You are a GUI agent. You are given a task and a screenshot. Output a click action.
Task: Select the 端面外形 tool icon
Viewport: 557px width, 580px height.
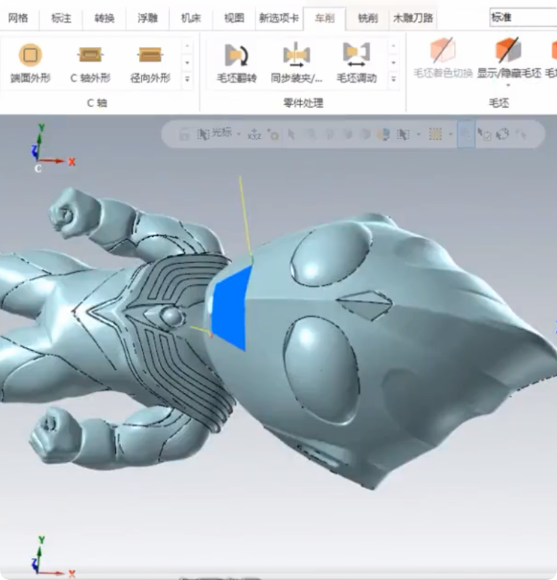pos(30,56)
